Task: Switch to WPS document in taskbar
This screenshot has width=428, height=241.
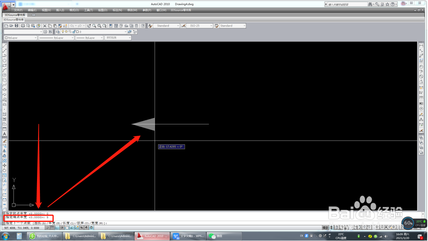Action: 189,236
